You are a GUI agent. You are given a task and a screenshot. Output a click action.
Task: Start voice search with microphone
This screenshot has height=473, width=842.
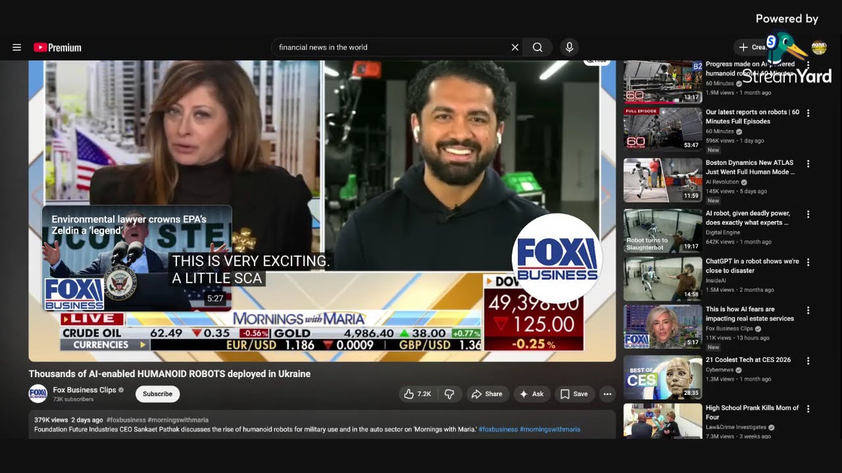(570, 47)
